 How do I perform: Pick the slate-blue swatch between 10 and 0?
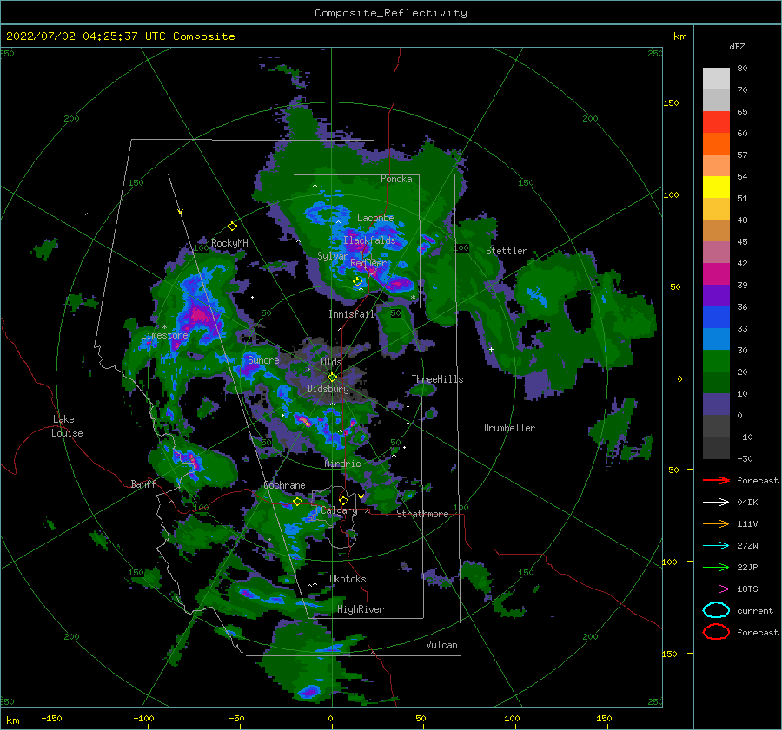tap(716, 404)
